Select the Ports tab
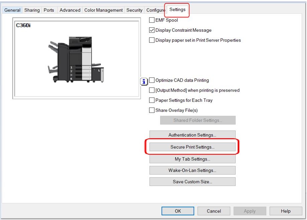The height and width of the screenshot is (220, 307). tap(49, 10)
